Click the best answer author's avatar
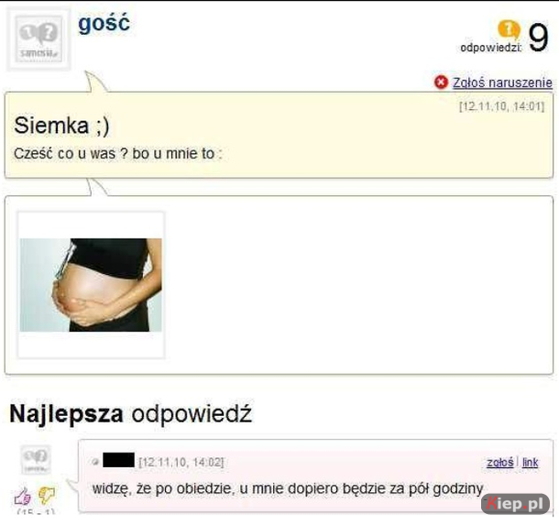The image size is (559, 525). pos(36,459)
